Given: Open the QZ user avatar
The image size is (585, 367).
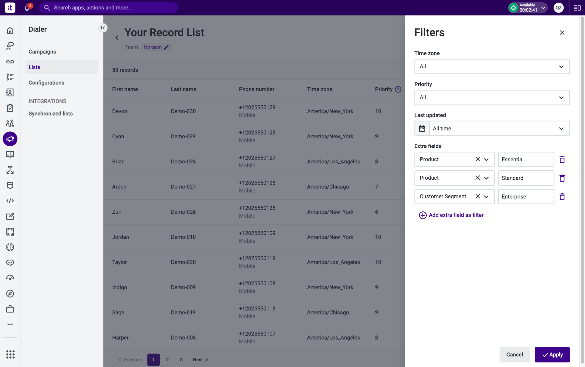Looking at the screenshot, I should pyautogui.click(x=558, y=8).
